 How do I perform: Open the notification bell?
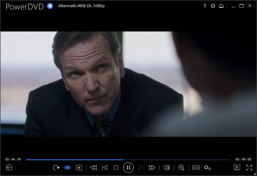coord(50,6)
